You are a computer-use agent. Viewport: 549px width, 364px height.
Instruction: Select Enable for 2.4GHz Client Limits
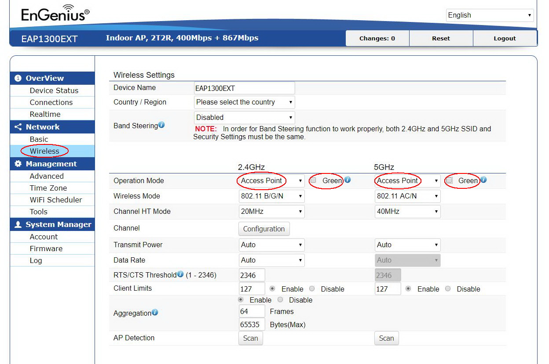click(x=272, y=289)
